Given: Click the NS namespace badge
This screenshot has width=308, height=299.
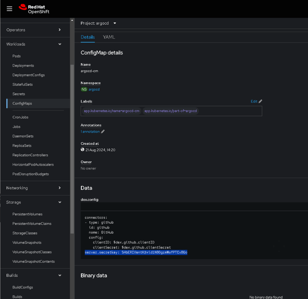Looking at the screenshot, I should coord(84,90).
